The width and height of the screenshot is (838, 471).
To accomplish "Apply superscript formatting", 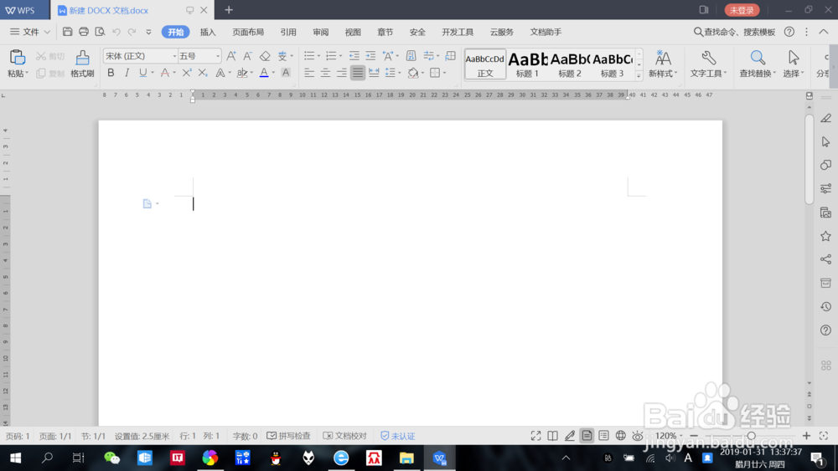I will [x=187, y=73].
